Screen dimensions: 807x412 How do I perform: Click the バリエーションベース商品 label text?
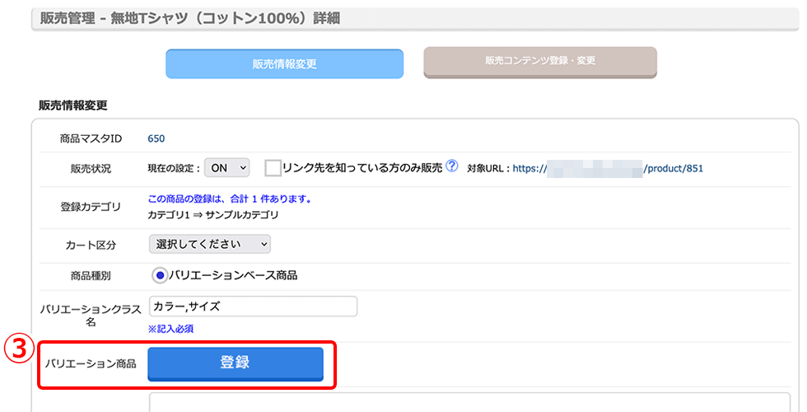pyautogui.click(x=233, y=275)
